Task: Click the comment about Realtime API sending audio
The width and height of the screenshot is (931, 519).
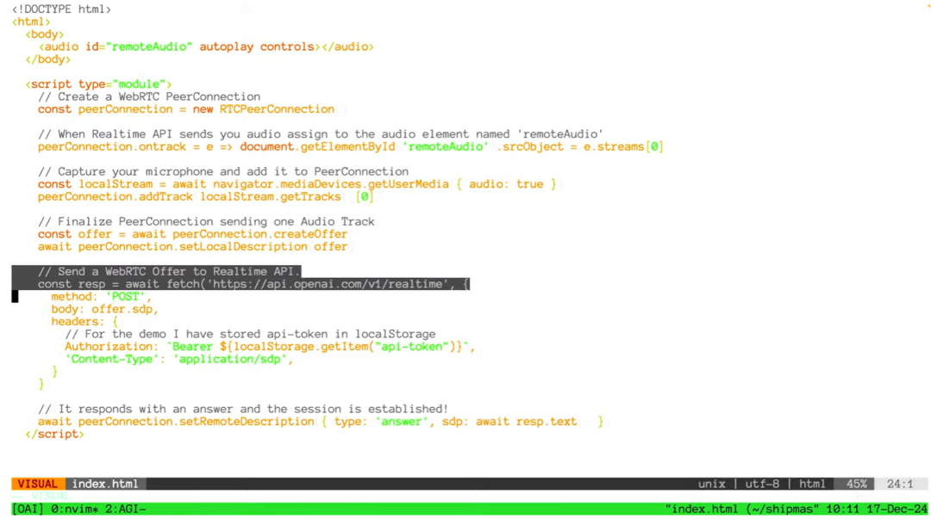Action: tap(320, 134)
